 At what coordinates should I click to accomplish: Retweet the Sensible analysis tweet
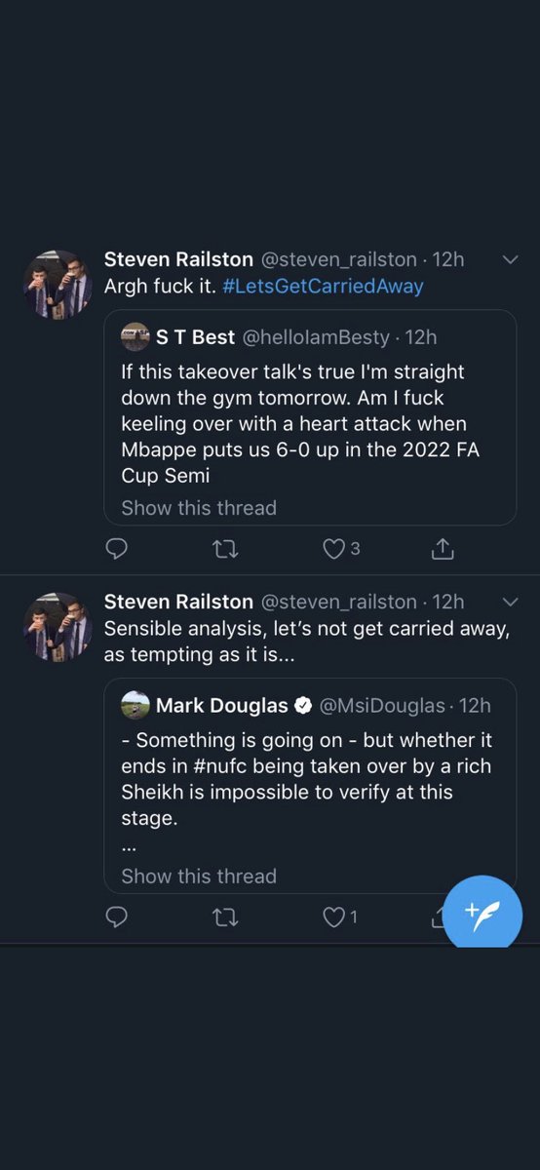click(x=225, y=917)
